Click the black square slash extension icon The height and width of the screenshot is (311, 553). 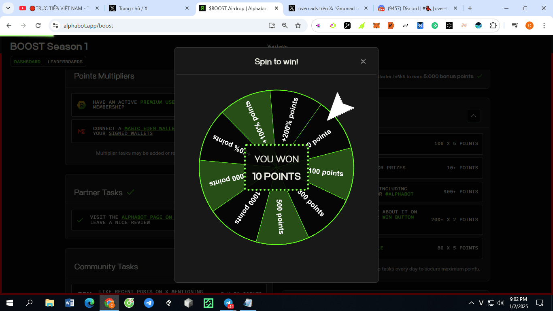(x=347, y=26)
